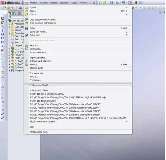The height and width of the screenshot is (160, 166).
Task: Click the Linear Sketch Pattern grid icon
Action: click(2, 81)
